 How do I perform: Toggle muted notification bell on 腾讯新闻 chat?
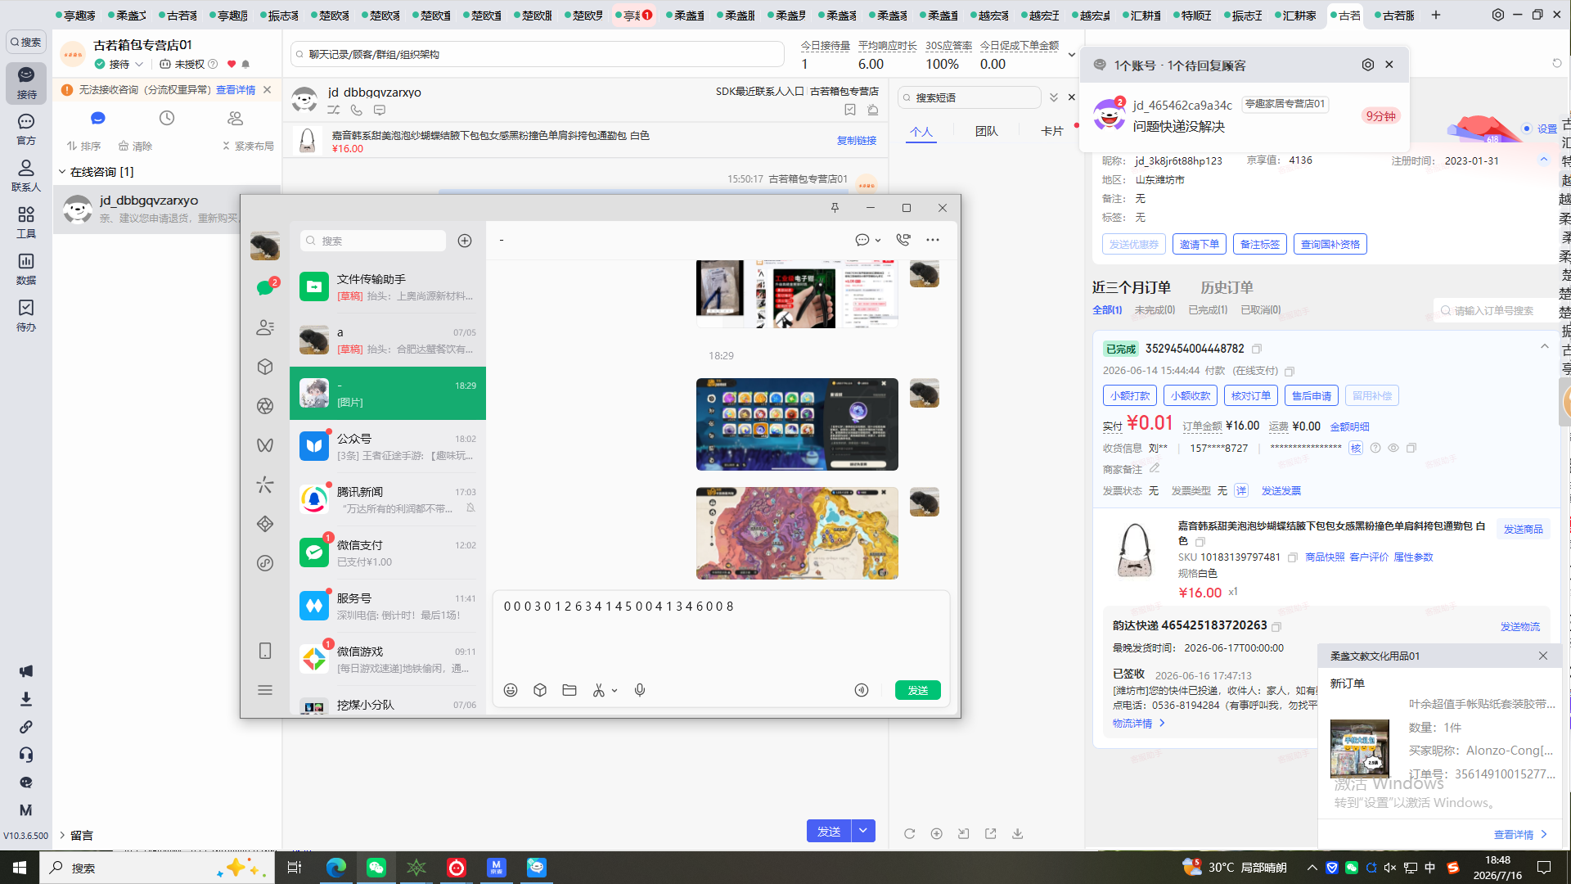[470, 508]
